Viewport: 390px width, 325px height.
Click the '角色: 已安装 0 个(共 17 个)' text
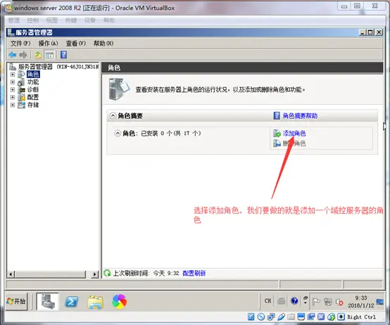coord(162,134)
